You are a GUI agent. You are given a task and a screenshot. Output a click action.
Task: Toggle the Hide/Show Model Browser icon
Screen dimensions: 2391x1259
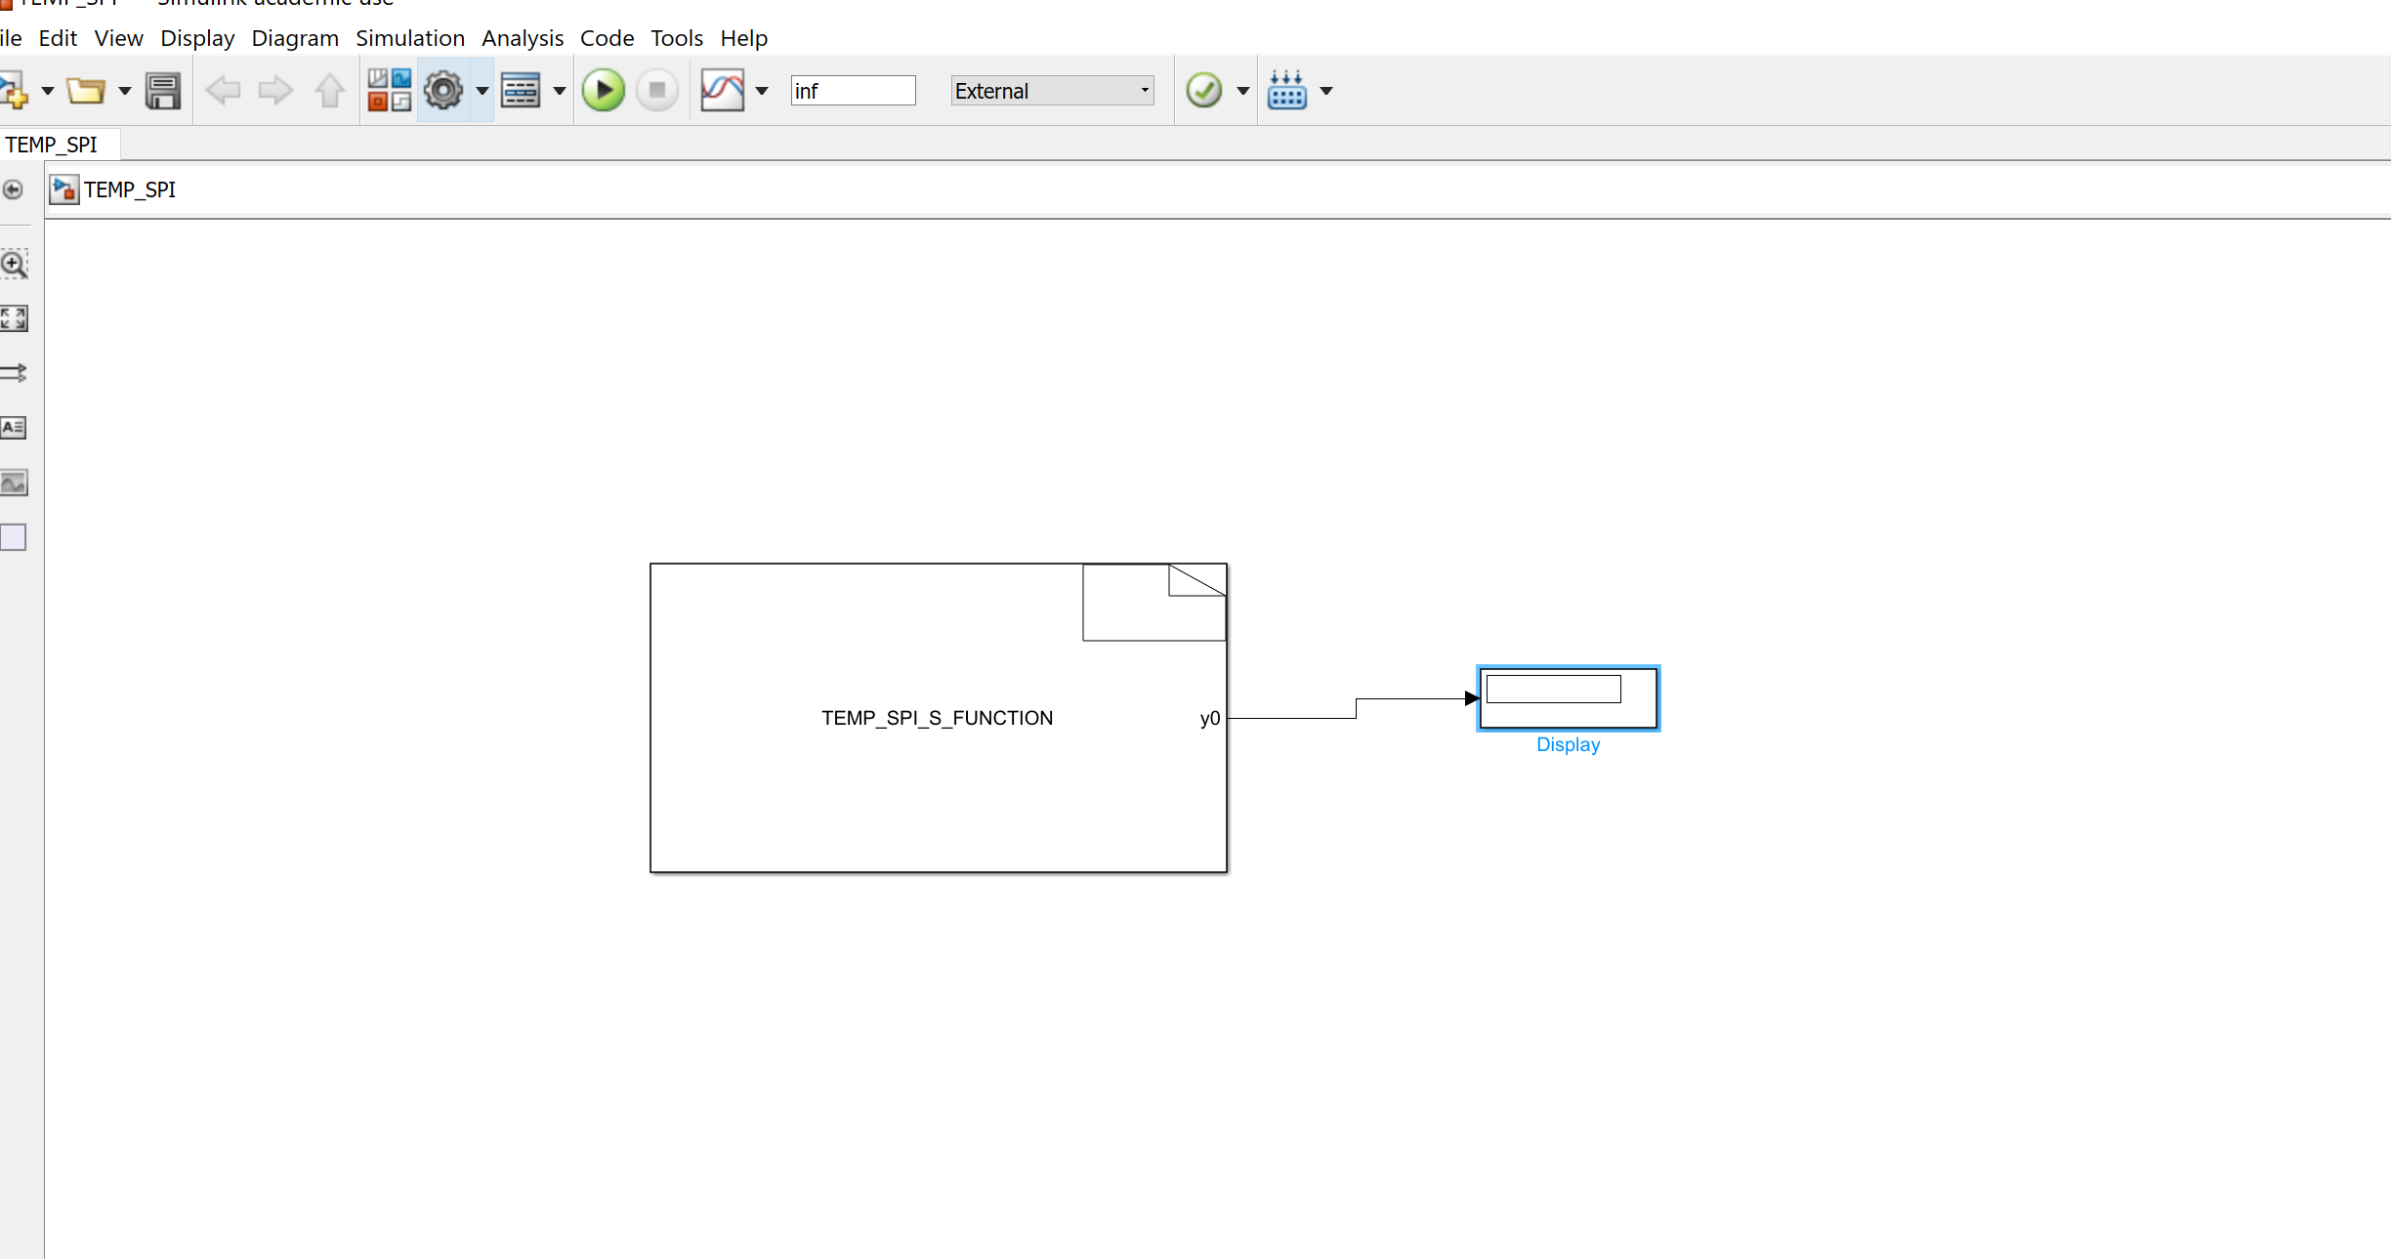(x=13, y=189)
